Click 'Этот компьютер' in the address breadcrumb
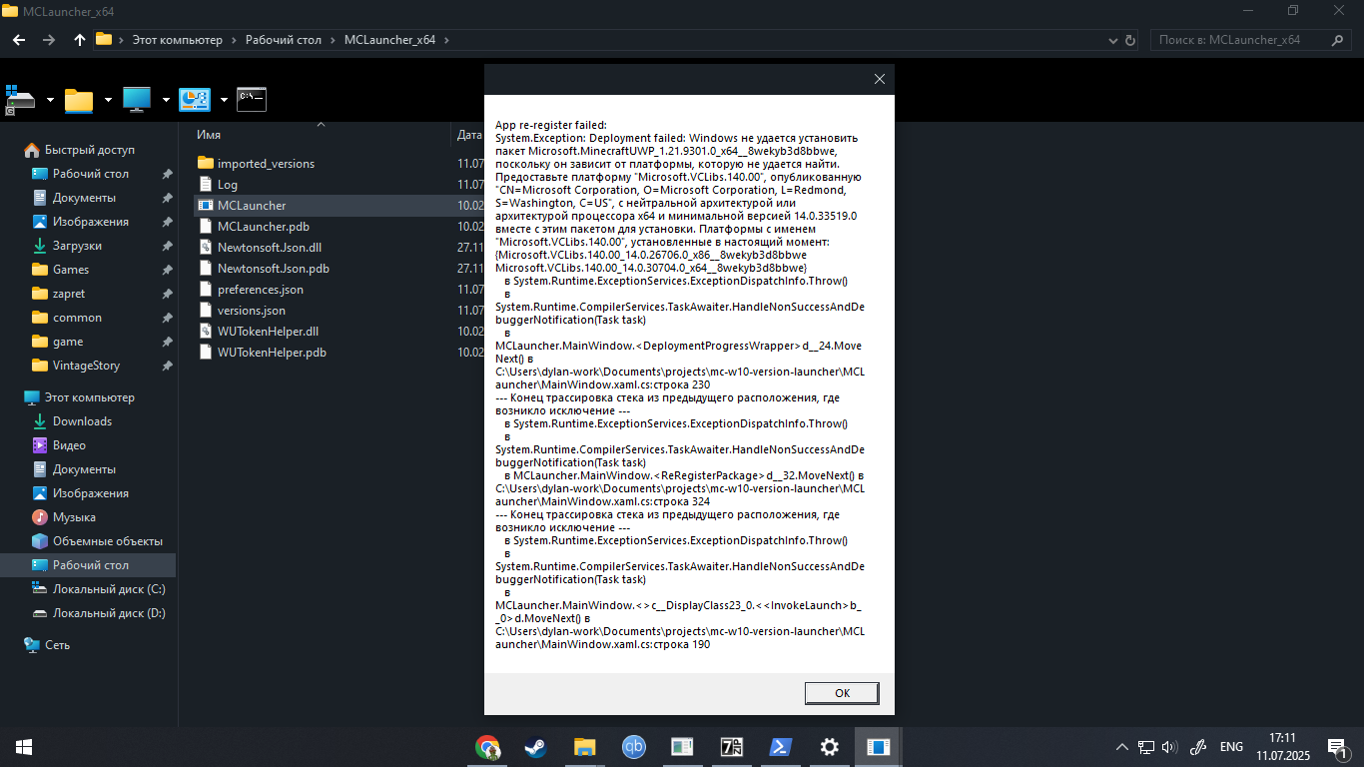The height and width of the screenshot is (767, 1364). [178, 40]
